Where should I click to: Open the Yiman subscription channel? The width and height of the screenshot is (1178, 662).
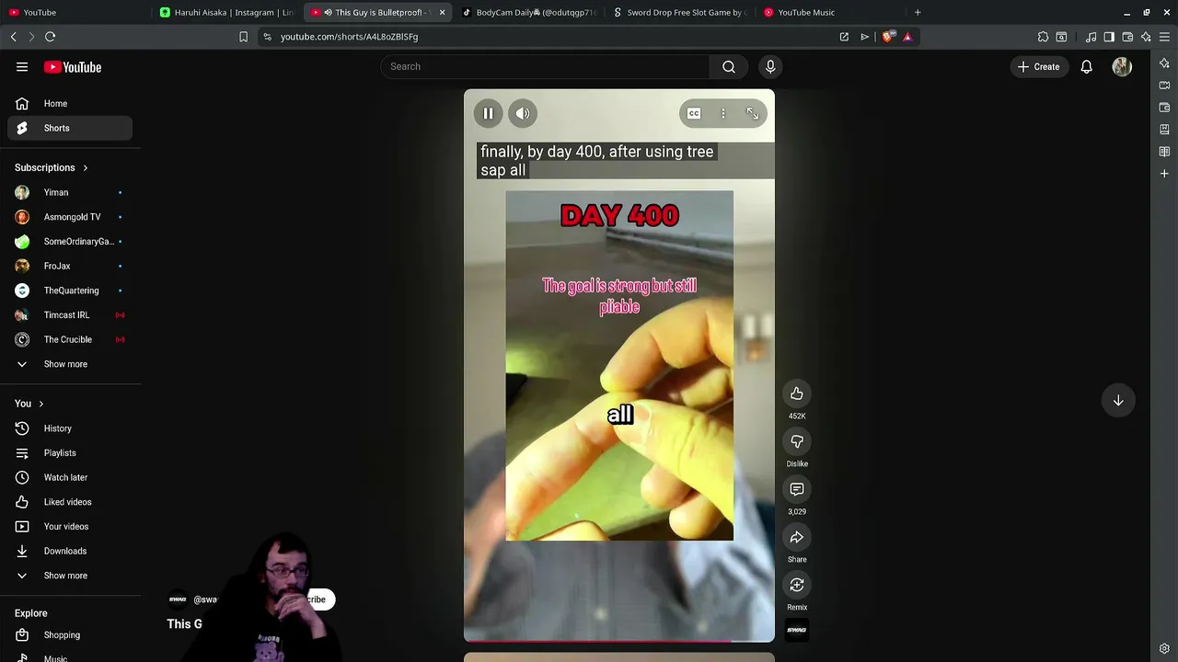click(x=70, y=192)
